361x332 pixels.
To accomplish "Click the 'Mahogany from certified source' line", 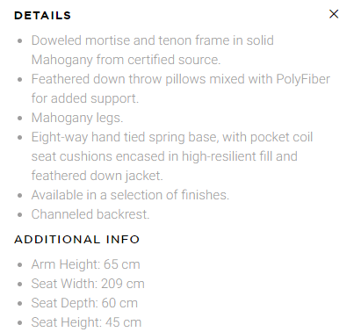I will (x=126, y=60).
